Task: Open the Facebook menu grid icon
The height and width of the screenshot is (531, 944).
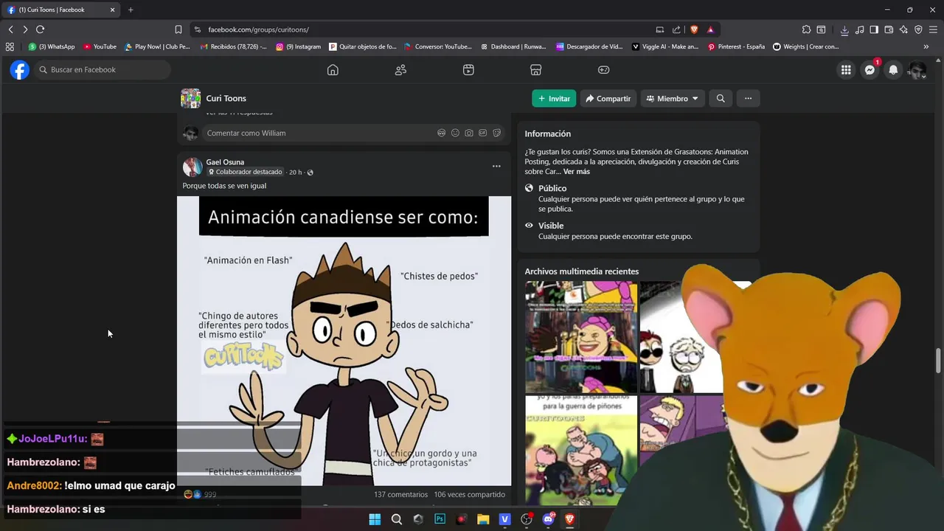Action: (846, 69)
